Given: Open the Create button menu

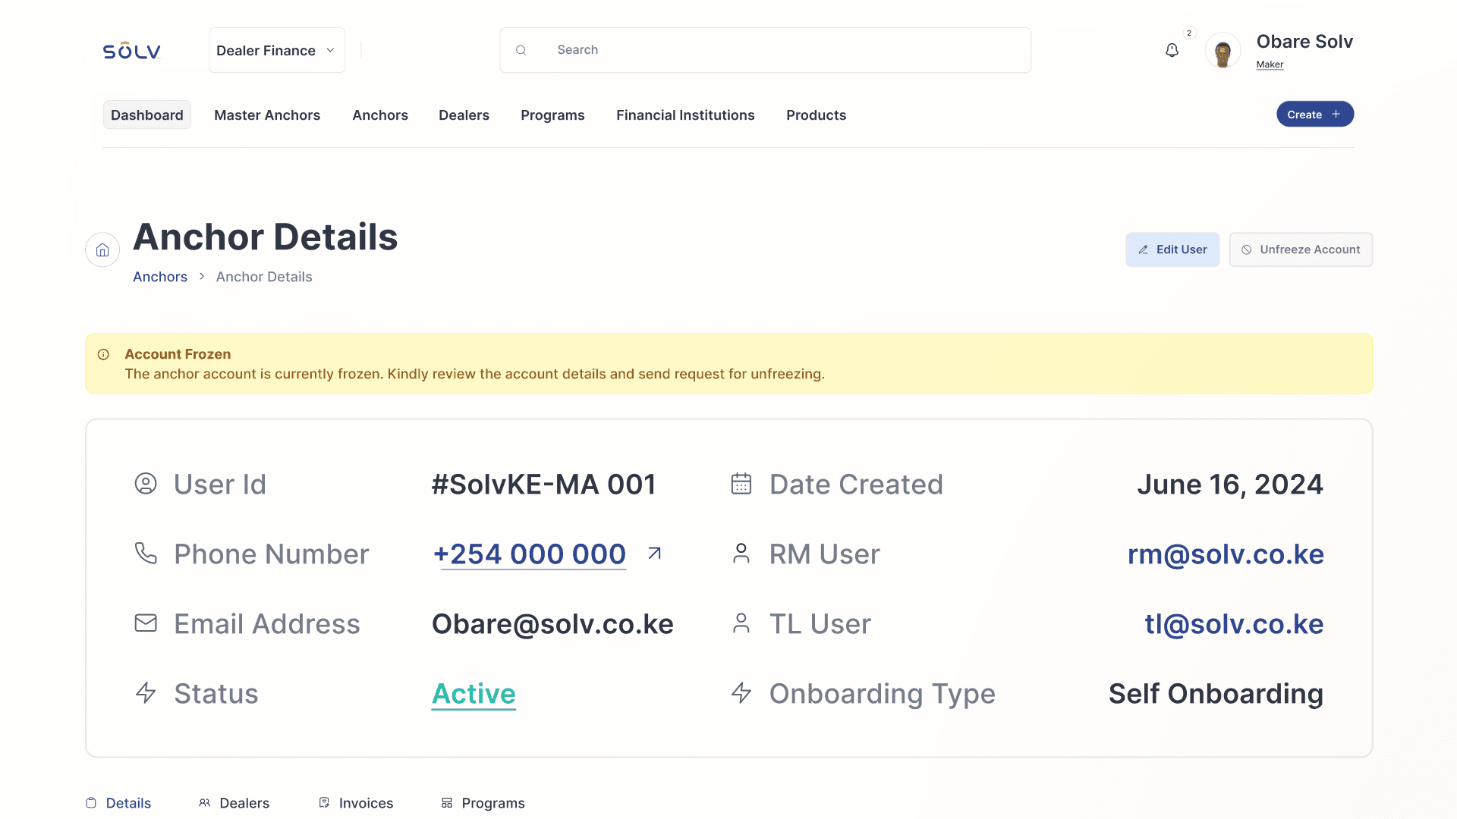Looking at the screenshot, I should click(1314, 115).
